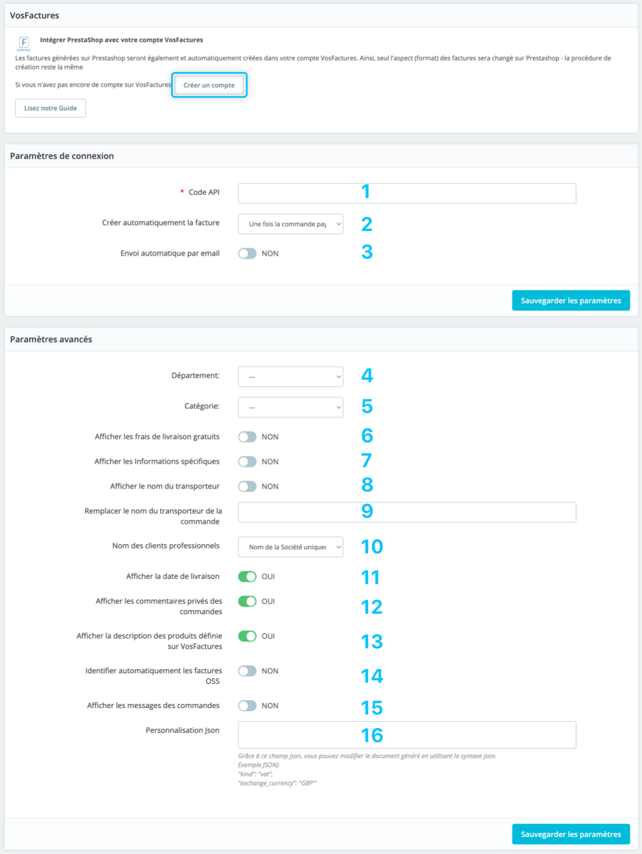Open the Nom des clients professionnels dropdown

click(x=290, y=547)
